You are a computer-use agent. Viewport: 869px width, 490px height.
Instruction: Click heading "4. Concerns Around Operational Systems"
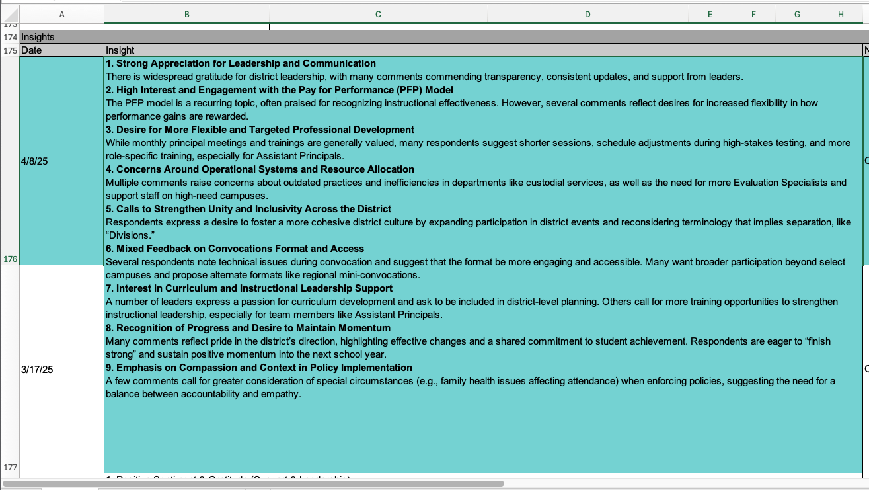pyautogui.click(x=260, y=169)
